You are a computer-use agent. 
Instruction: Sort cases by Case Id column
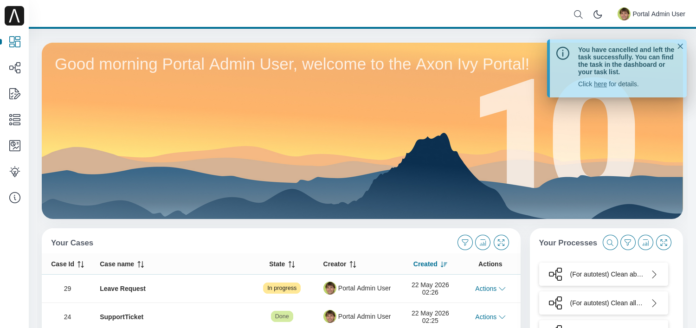(x=81, y=264)
